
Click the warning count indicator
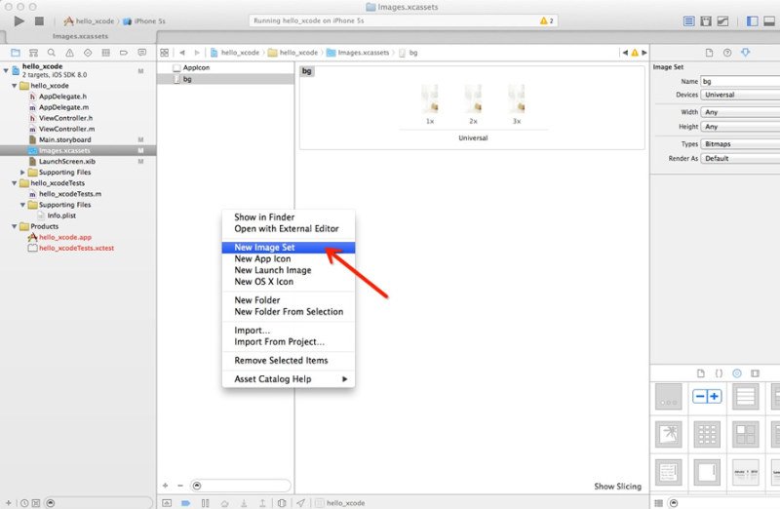point(547,20)
